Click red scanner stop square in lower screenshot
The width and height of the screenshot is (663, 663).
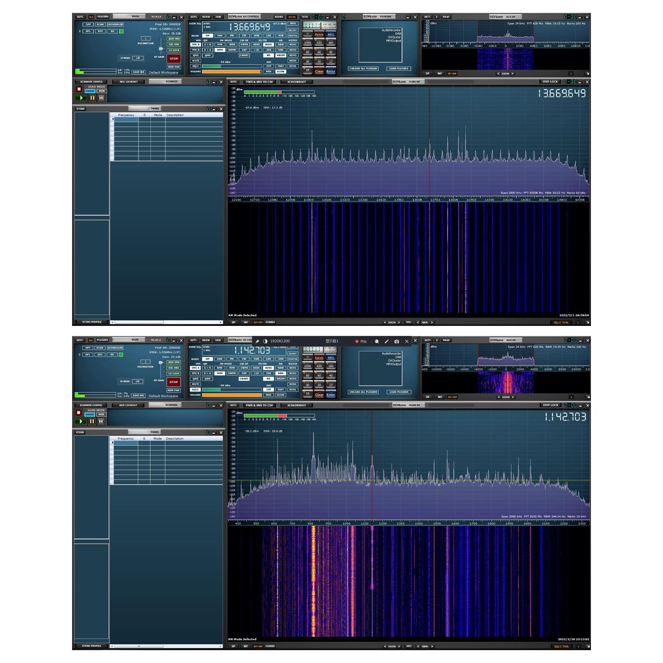[78, 412]
